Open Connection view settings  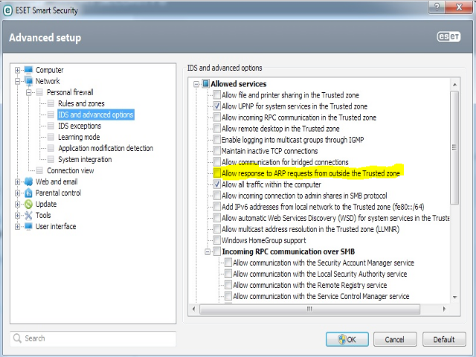tap(70, 170)
